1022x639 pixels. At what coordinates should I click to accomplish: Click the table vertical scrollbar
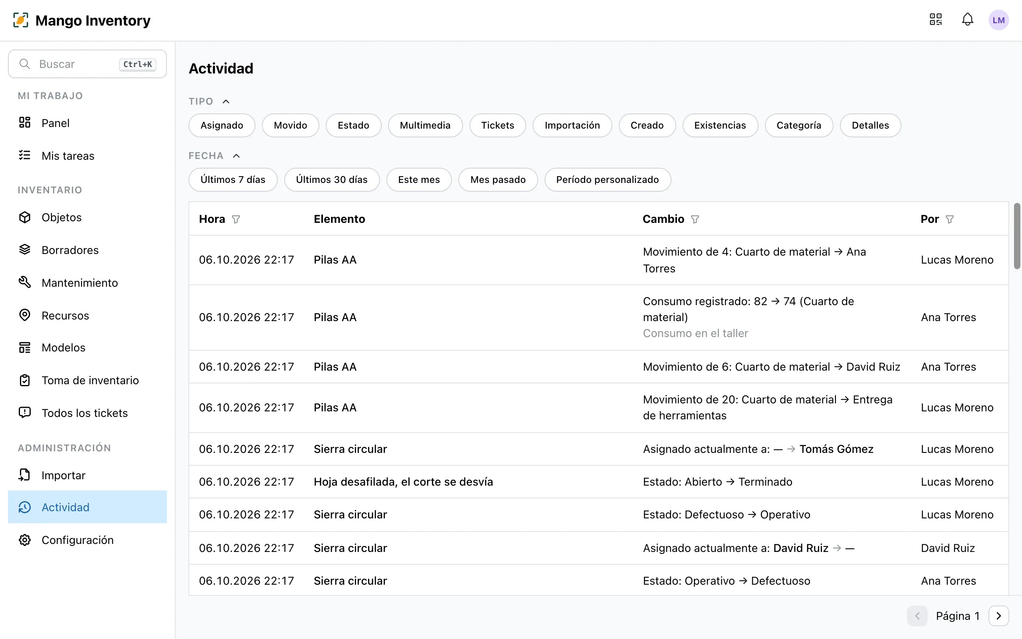point(1017,236)
